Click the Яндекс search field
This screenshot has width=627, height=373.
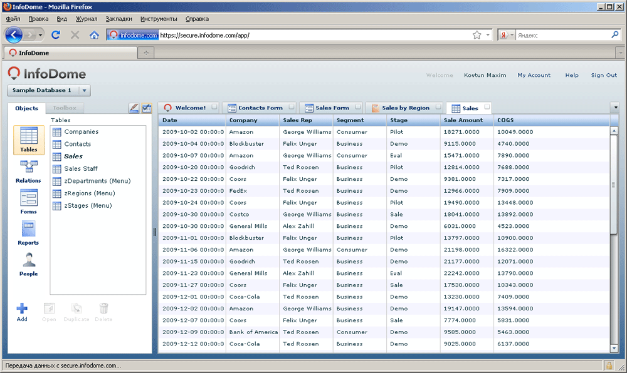click(x=563, y=35)
